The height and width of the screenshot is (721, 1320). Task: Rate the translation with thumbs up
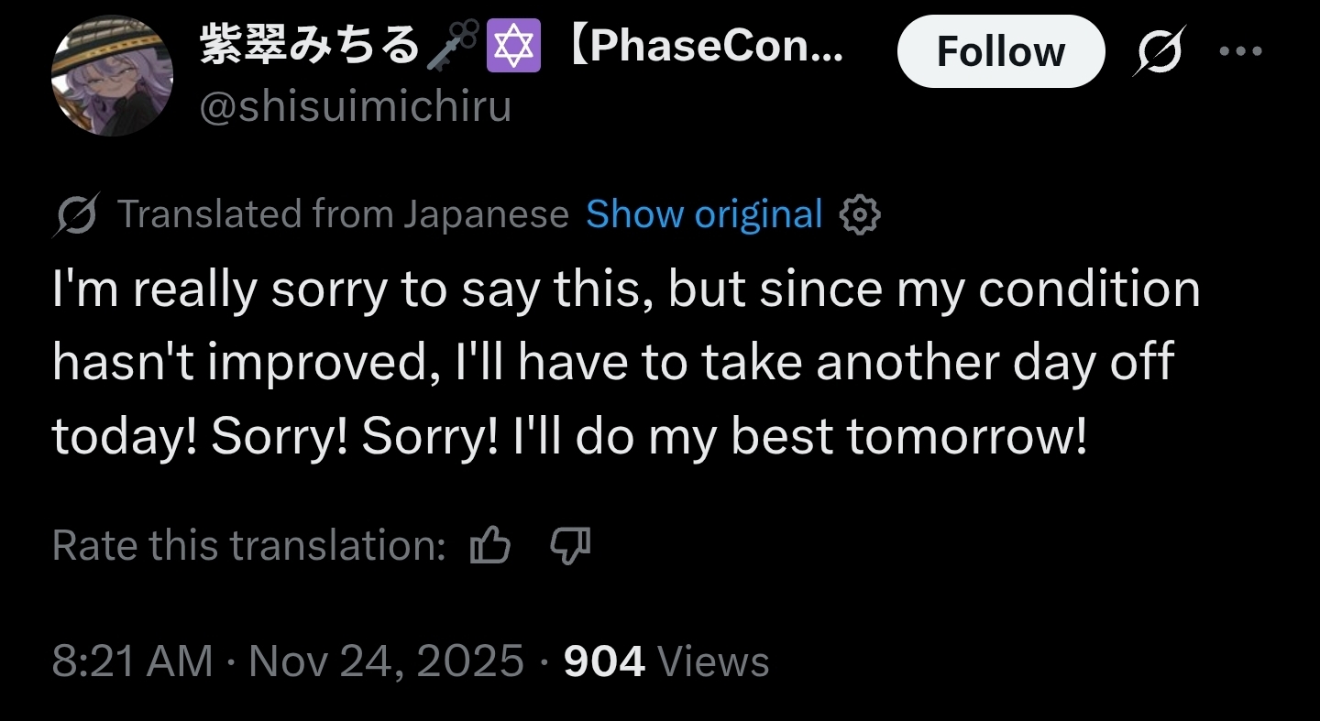(x=489, y=547)
